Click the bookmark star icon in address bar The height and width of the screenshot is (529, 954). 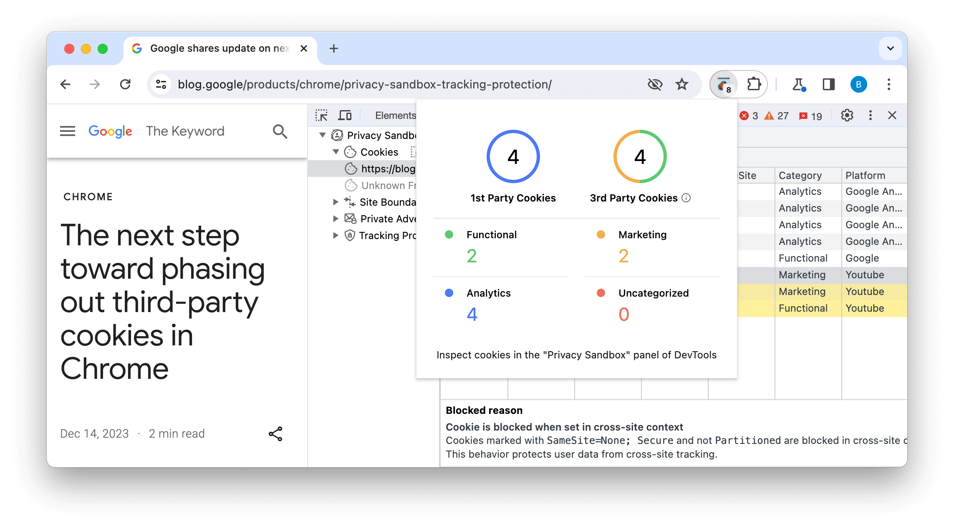point(681,84)
